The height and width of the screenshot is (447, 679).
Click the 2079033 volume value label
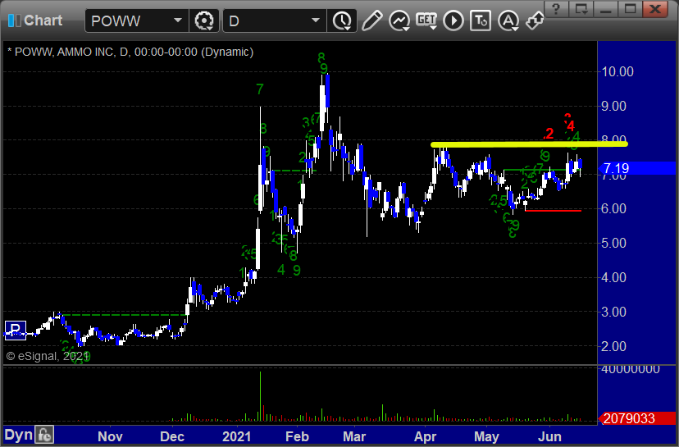[x=636, y=418]
